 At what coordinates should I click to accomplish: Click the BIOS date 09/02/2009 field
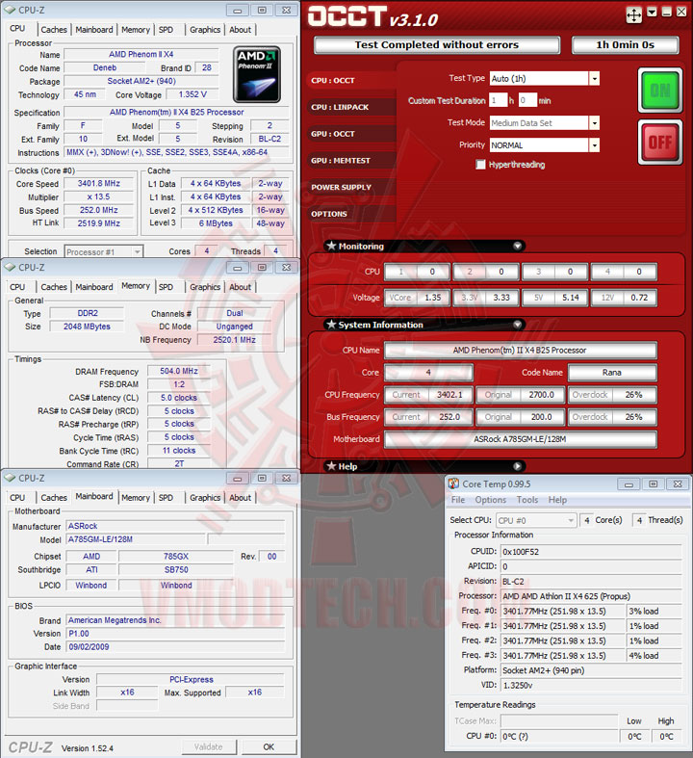175,647
